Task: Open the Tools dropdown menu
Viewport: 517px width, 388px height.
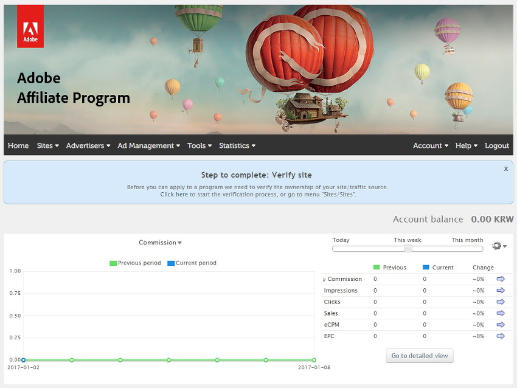Action: click(x=200, y=145)
